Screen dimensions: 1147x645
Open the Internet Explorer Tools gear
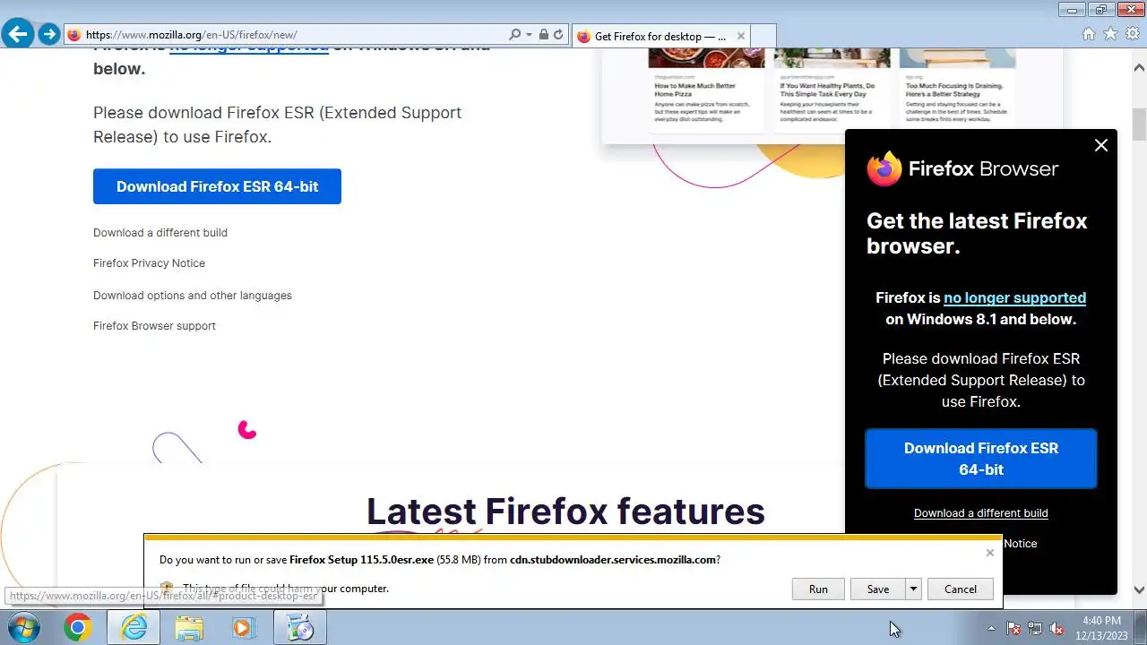(1133, 34)
